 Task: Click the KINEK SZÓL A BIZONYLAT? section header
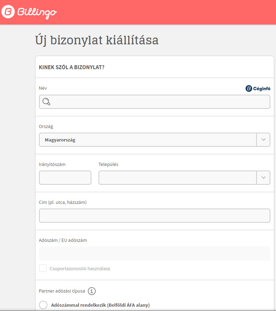72,67
